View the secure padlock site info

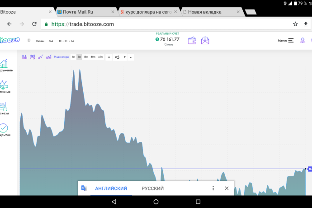click(46, 24)
